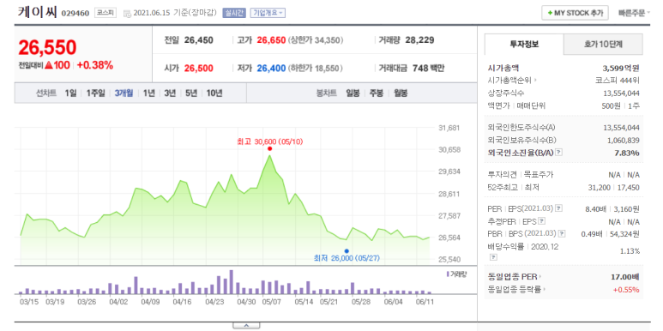663x331 pixels.
Task: Click the calendar icon before 2021.06.15
Action: [127, 14]
